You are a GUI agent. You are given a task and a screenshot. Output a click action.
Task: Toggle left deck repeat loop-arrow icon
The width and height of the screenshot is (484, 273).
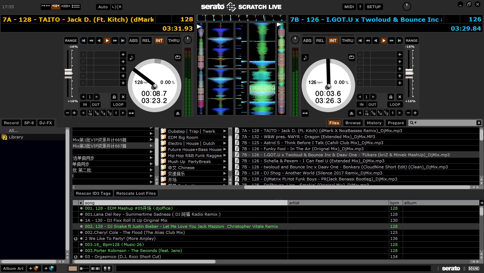(177, 57)
